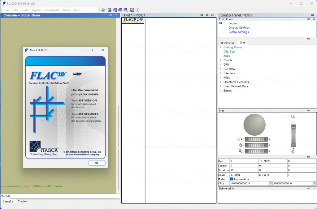This screenshot has width=317, height=209.
Task: Switch to the Project tab
Action: click(23, 201)
